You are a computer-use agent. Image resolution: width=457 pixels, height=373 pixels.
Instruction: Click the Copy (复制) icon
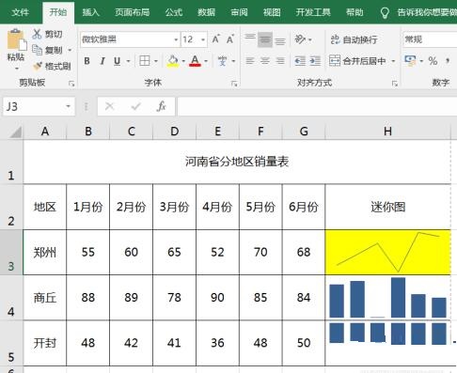point(37,50)
